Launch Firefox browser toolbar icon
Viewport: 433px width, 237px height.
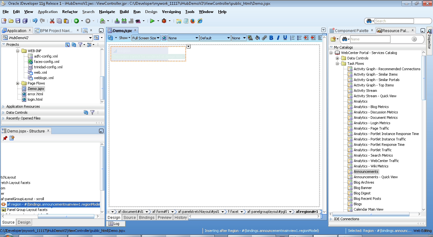(x=193, y=21)
